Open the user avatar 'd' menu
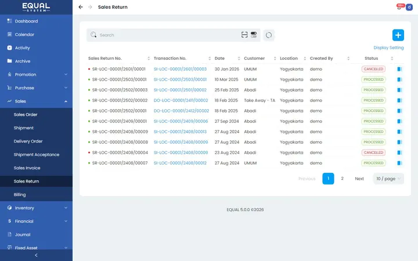Viewport: 418px width, 261px height. coord(409,7)
